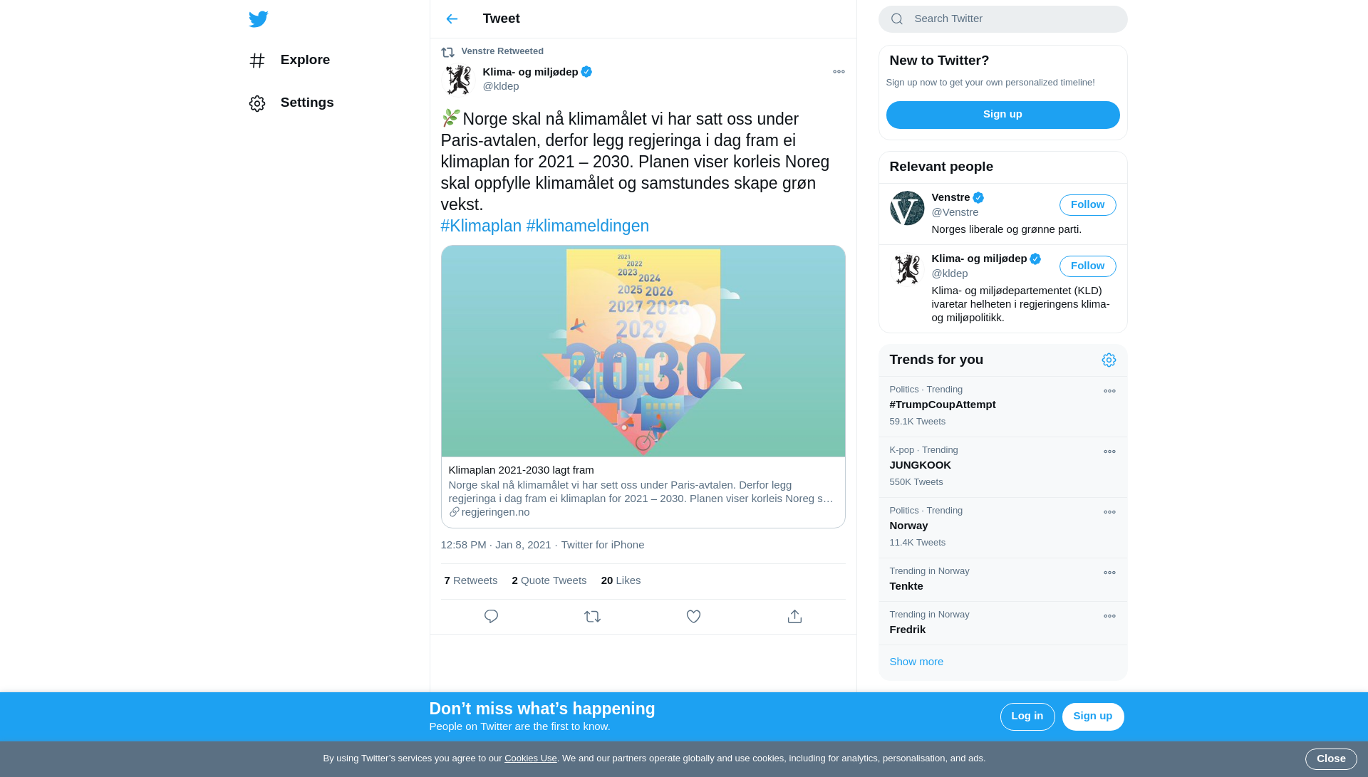Open Klima- og miljødep profile avatar in tweet
This screenshot has height=777, width=1368.
(458, 79)
